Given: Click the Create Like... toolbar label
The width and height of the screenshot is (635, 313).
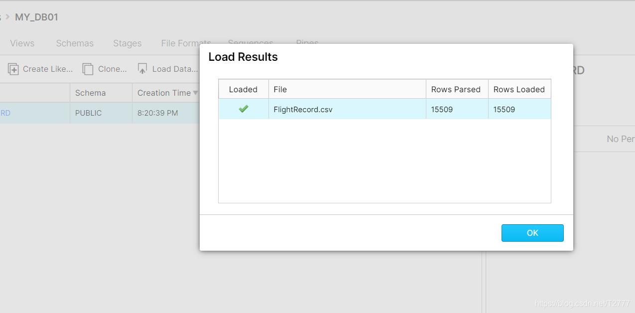Looking at the screenshot, I should click(x=48, y=69).
